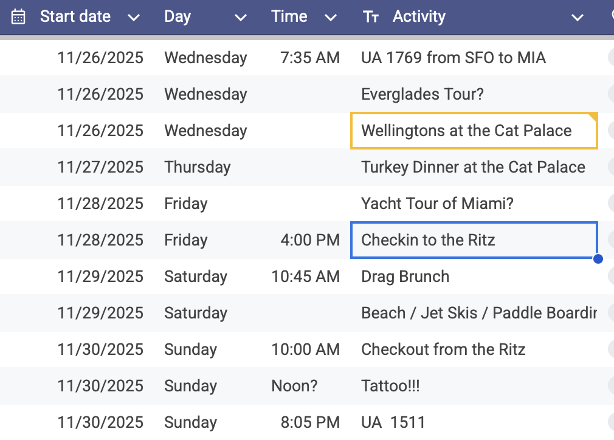Expand the Day column dropdown arrow

click(x=241, y=18)
